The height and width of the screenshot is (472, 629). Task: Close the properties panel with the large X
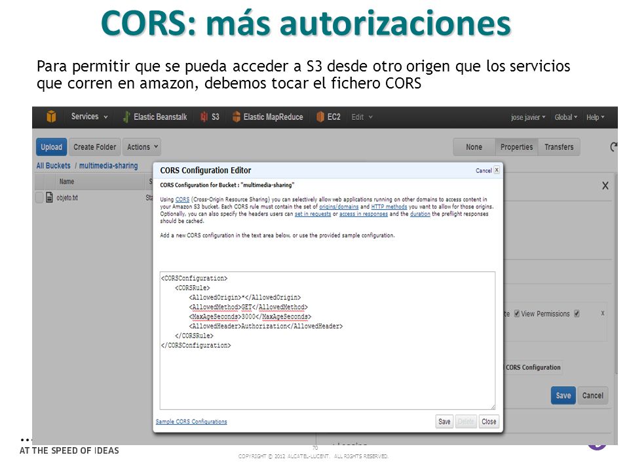click(x=605, y=186)
